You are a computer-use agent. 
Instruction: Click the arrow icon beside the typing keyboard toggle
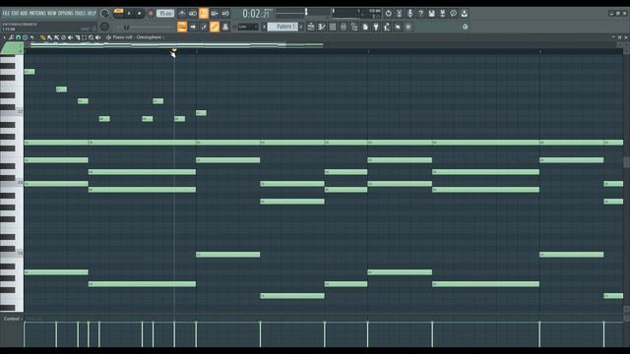pyautogui.click(x=193, y=27)
